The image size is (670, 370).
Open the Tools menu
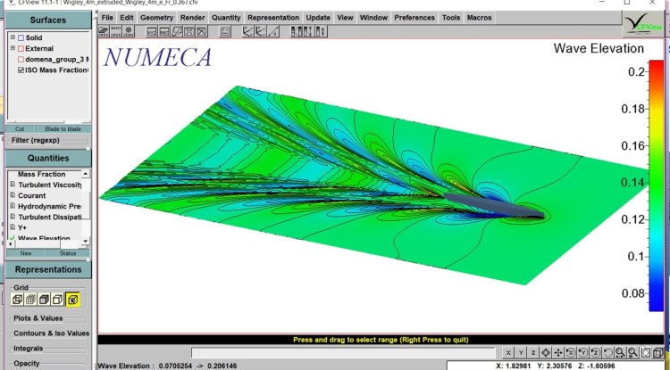pos(451,18)
